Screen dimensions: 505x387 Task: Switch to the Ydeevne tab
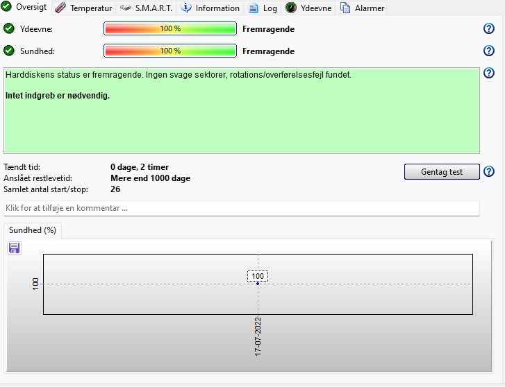(x=308, y=8)
